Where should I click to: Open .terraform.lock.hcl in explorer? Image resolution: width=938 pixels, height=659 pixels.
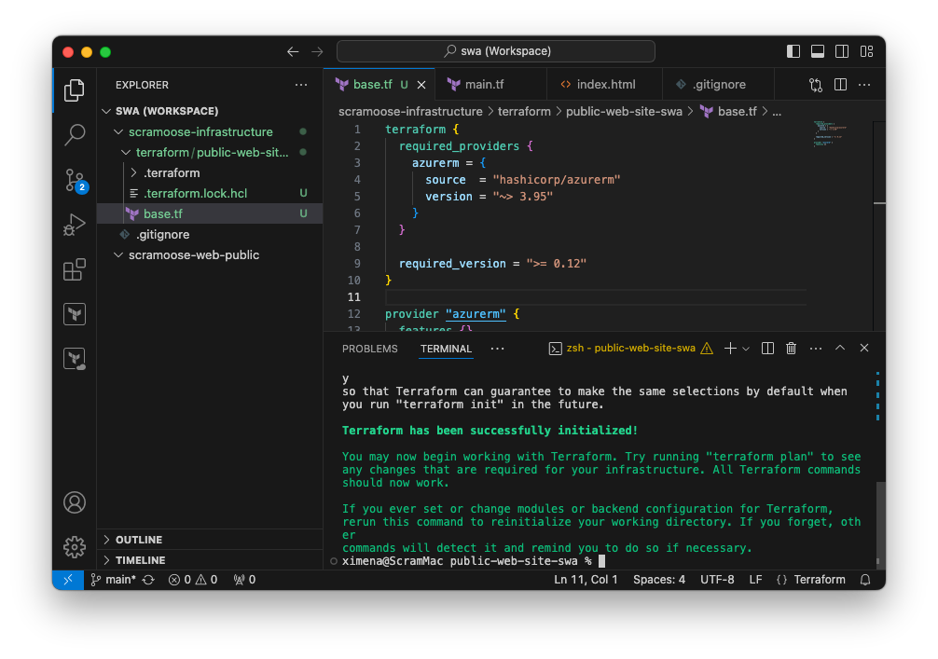210,193
